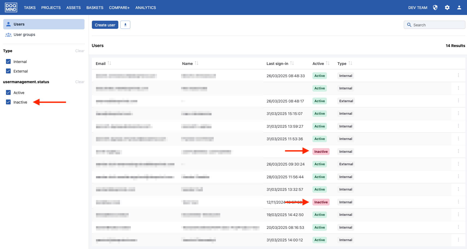The width and height of the screenshot is (467, 249).
Task: Open the user profile account icon
Action: (x=459, y=8)
